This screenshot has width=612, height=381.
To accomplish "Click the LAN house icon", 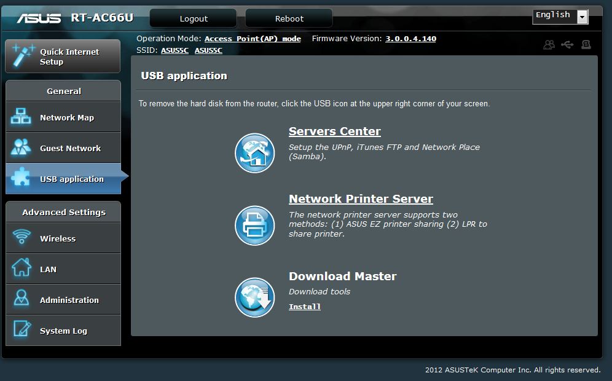I will (x=22, y=267).
